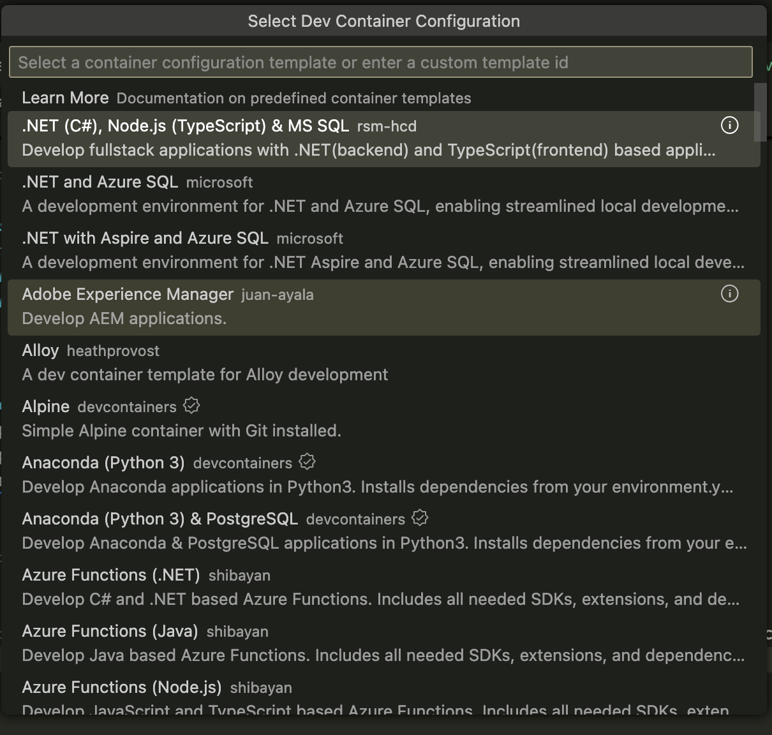The width and height of the screenshot is (772, 735).
Task: Choose Azure Functions (.NET) template
Action: tap(384, 588)
